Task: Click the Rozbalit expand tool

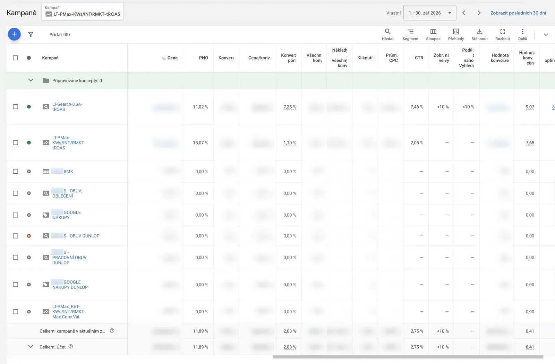Action: (502, 34)
